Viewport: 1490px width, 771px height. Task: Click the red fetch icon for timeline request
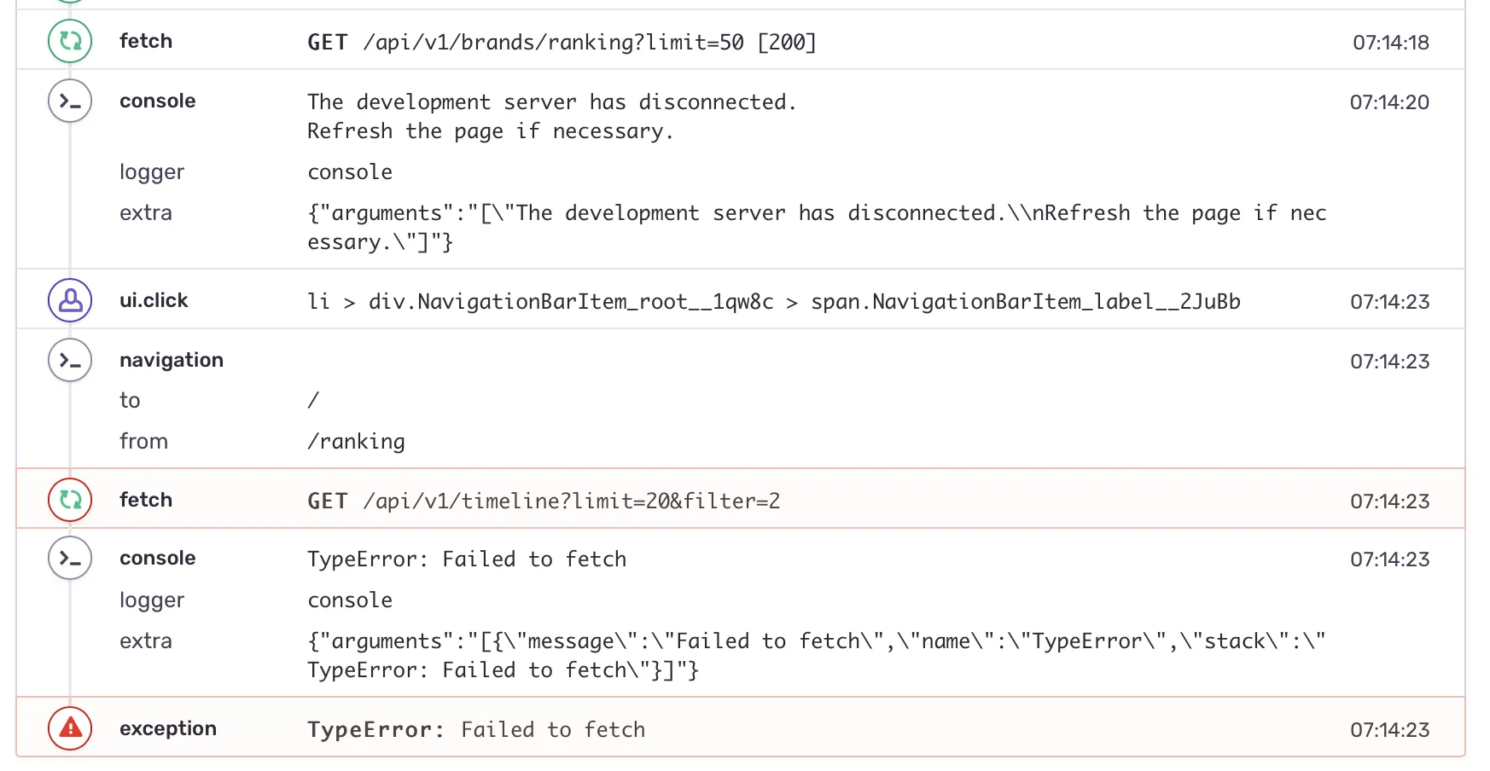[x=70, y=500]
